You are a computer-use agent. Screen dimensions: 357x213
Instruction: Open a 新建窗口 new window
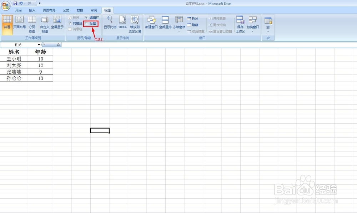[x=151, y=22]
